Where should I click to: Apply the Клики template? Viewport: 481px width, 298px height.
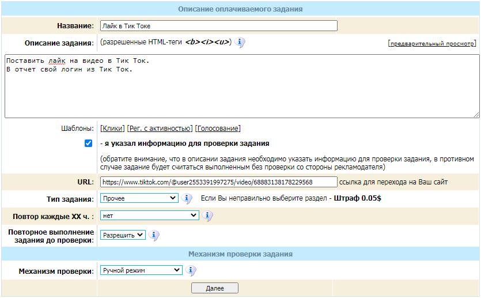click(112, 129)
